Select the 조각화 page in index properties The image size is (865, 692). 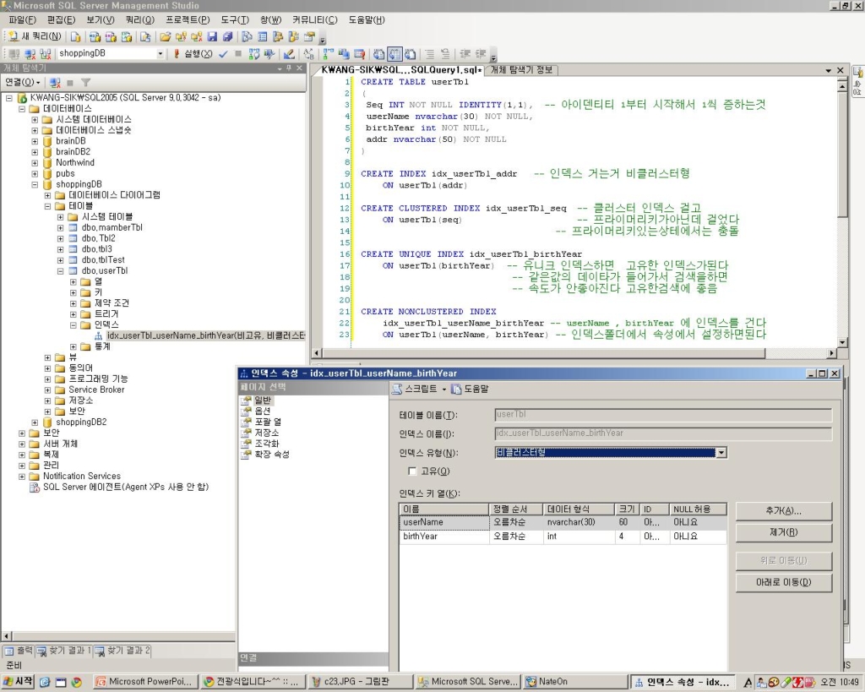pyautogui.click(x=267, y=444)
